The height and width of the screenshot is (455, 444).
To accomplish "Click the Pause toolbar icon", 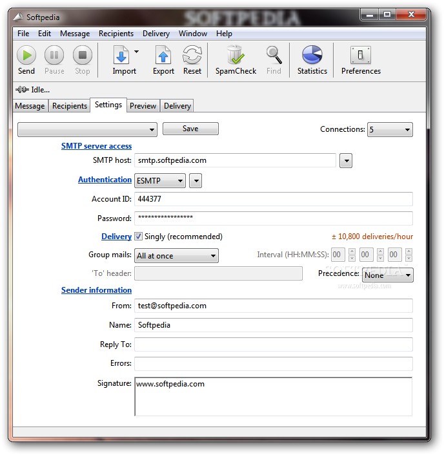I will 54,55.
